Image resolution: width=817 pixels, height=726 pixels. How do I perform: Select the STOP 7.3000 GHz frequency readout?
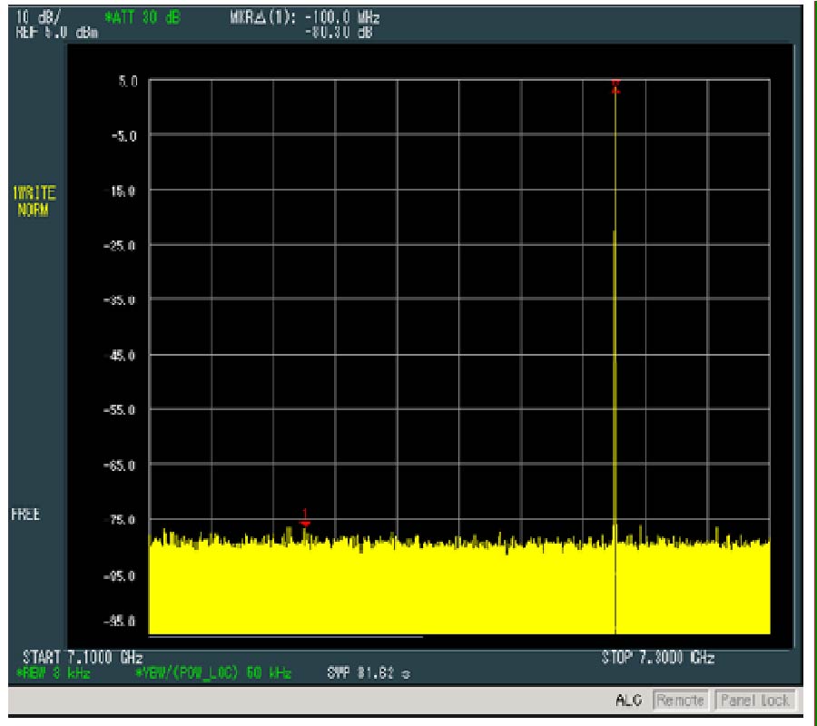point(657,657)
